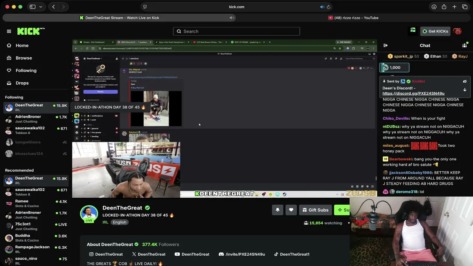Toggle the Safari sidebar button
The width and height of the screenshot is (473, 266).
(33, 7)
